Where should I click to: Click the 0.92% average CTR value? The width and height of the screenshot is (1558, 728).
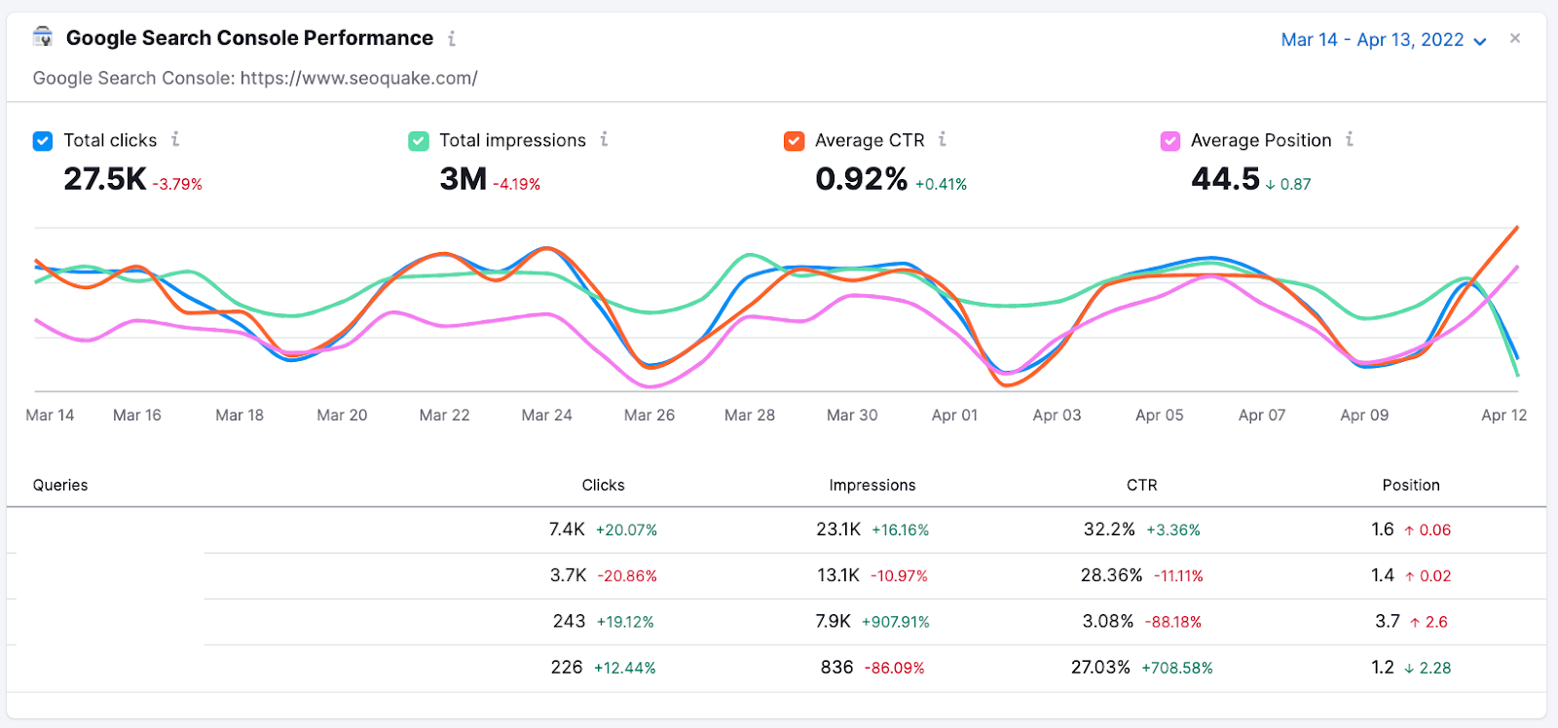pyautogui.click(x=862, y=179)
